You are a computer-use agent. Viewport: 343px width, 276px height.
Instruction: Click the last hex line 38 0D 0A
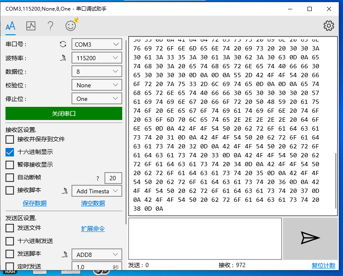(x=148, y=209)
